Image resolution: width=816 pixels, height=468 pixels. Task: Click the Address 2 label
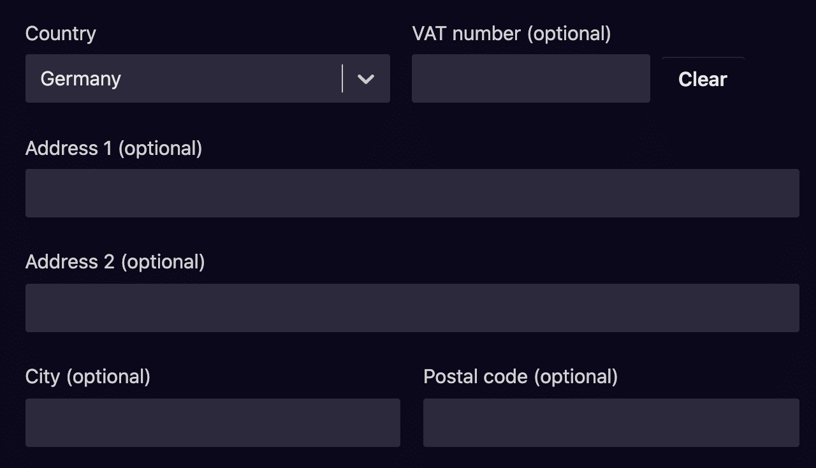point(71,262)
